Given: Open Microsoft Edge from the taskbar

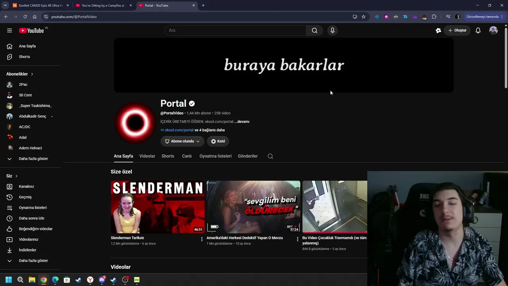Looking at the screenshot, I should click(55, 280).
